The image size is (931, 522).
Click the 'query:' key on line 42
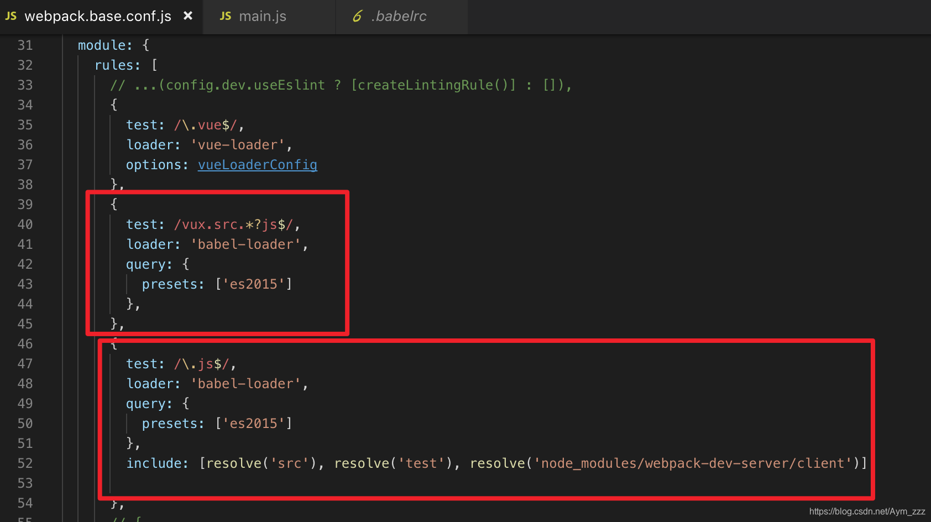click(x=149, y=264)
